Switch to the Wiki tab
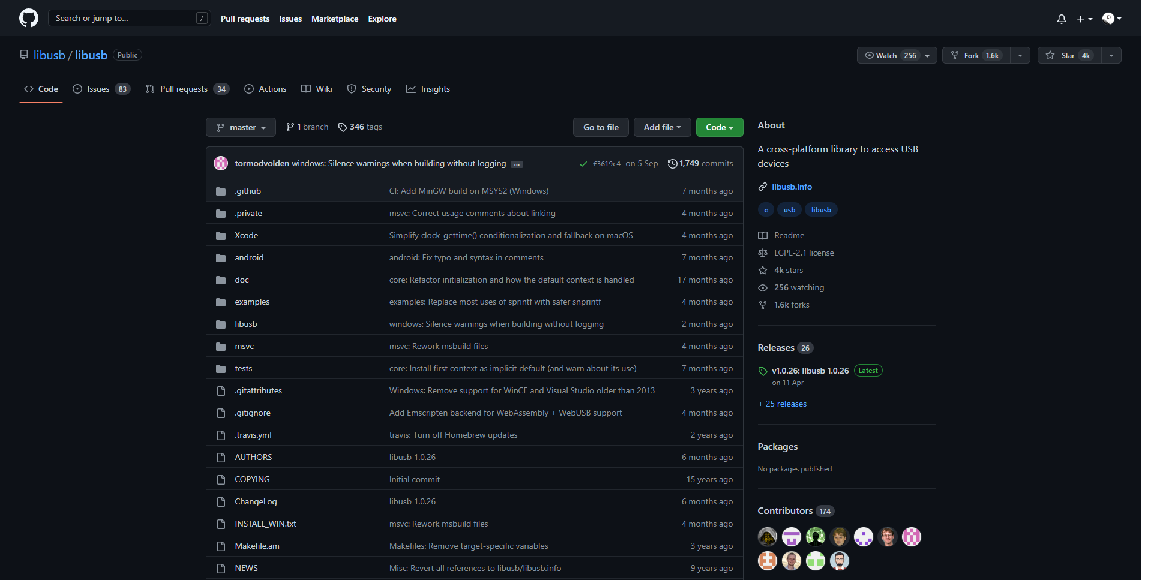1151x580 pixels. 317,89
